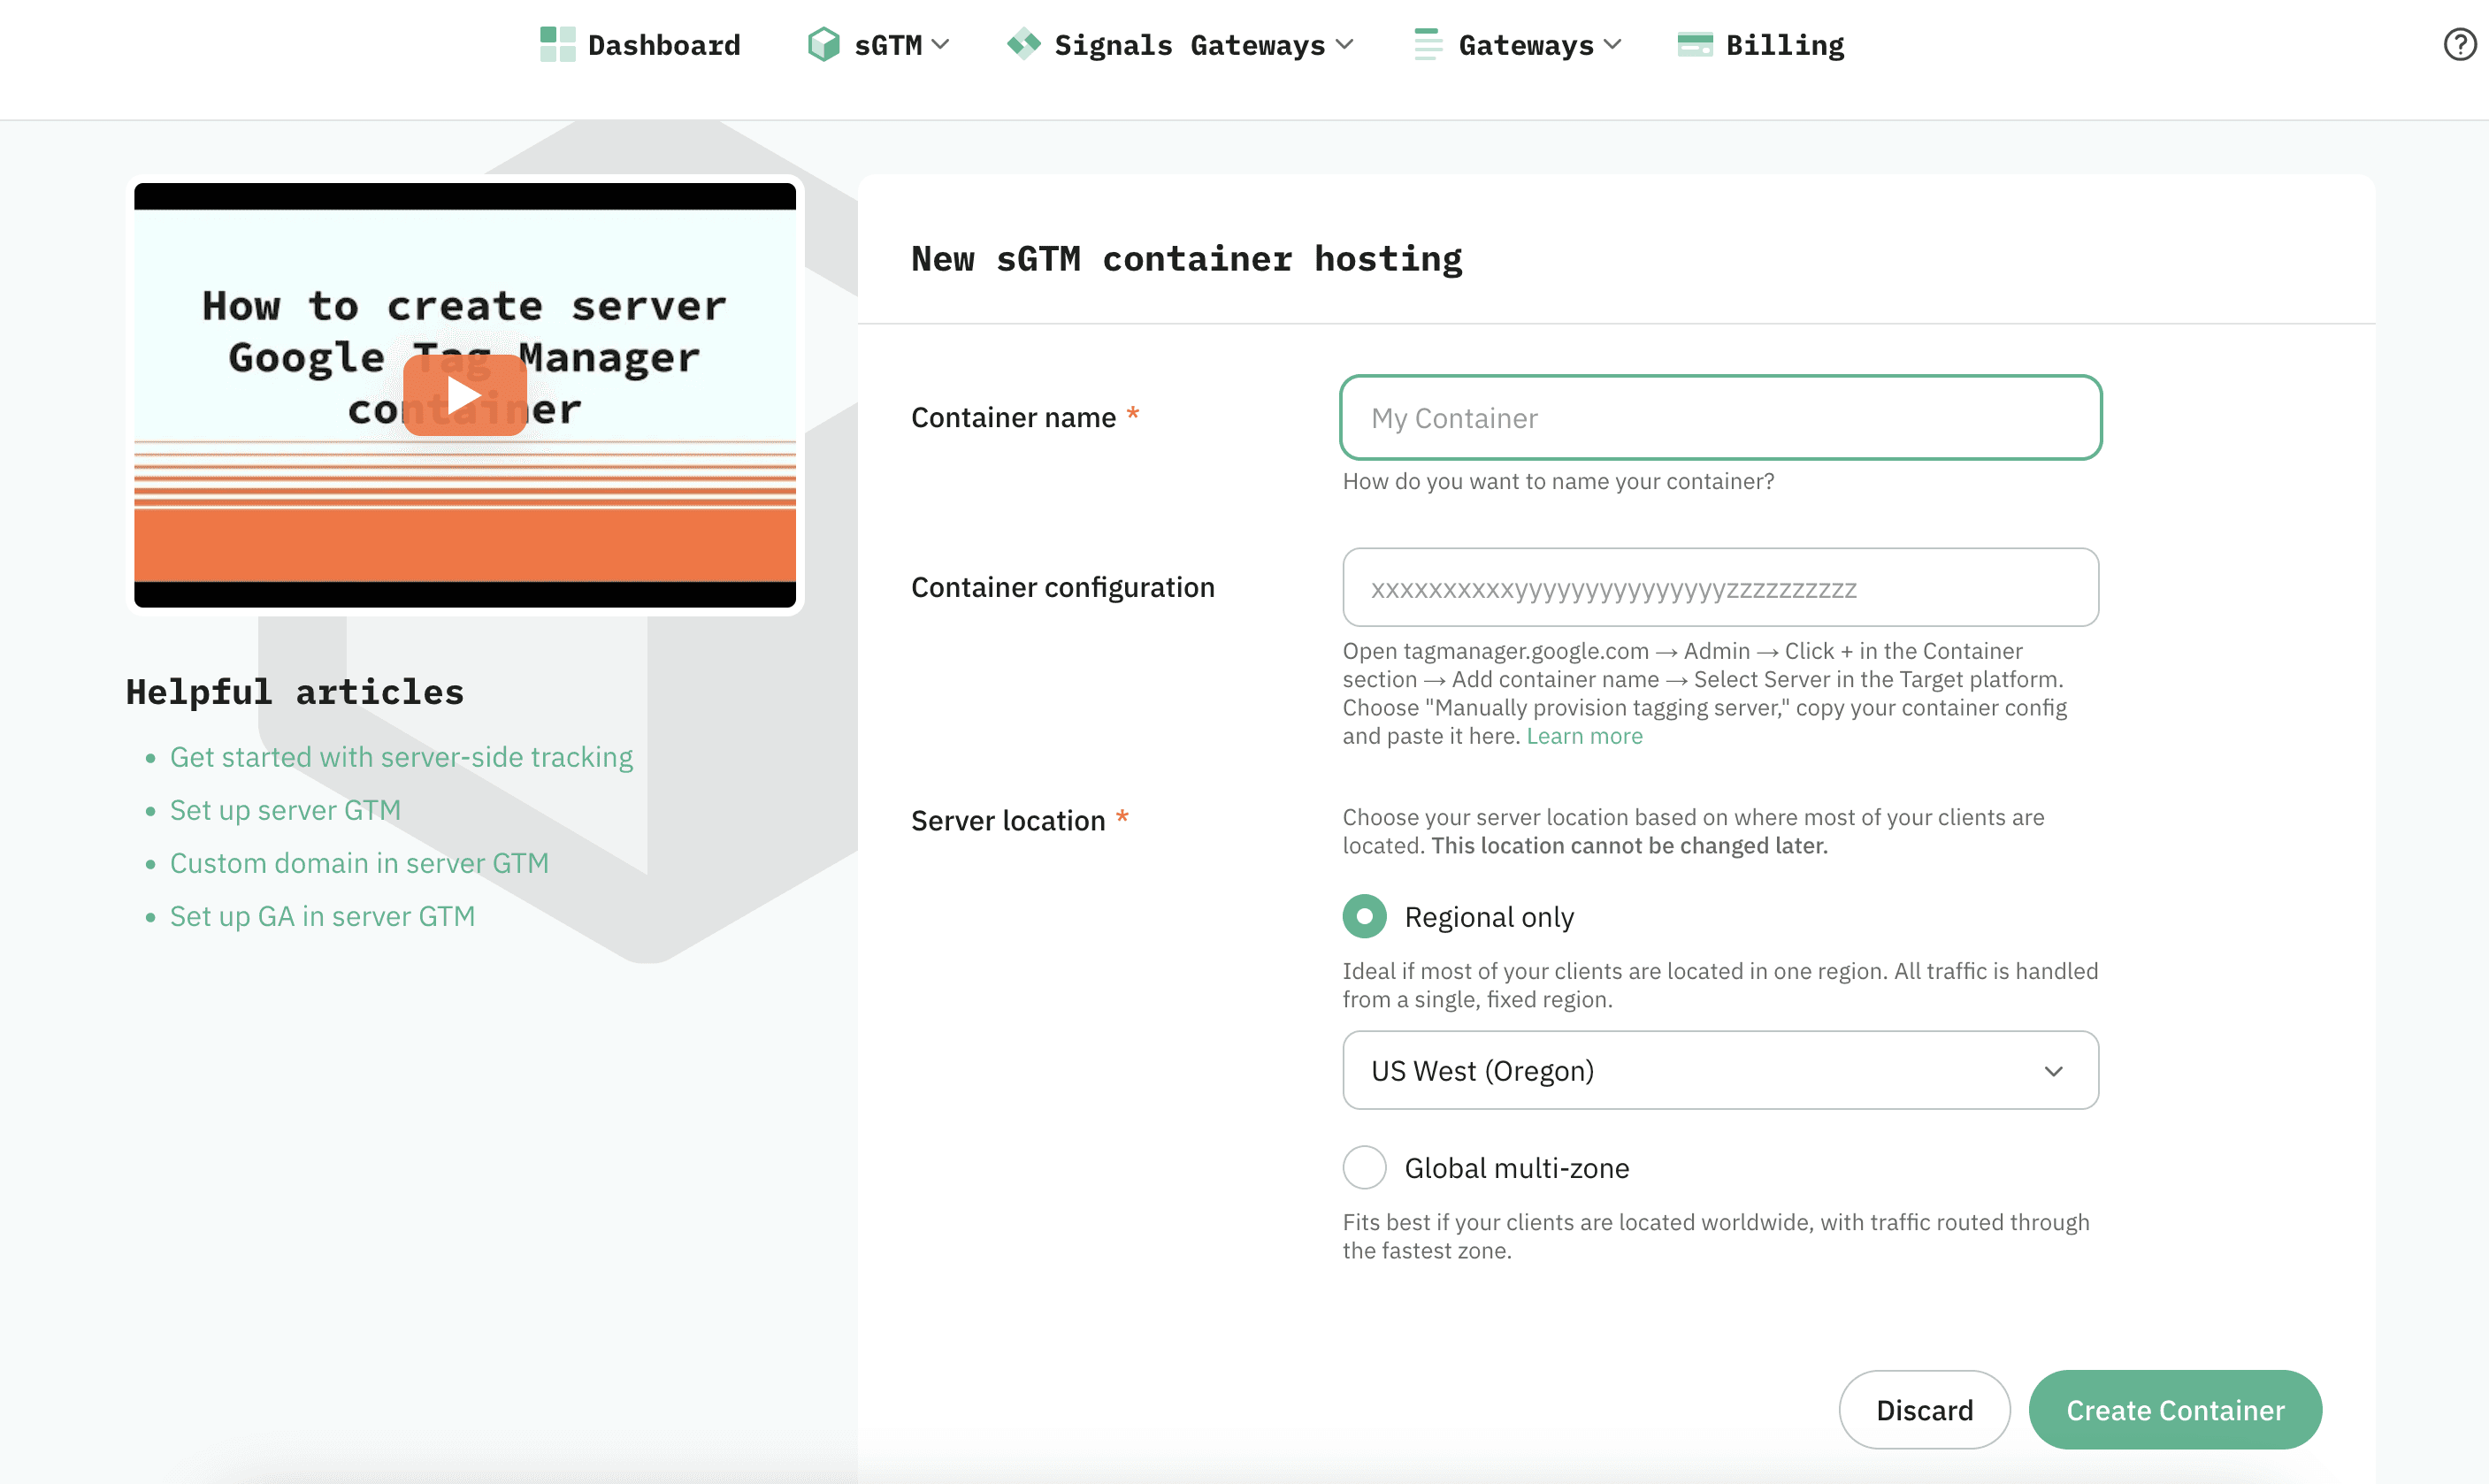Viewport: 2489px width, 1484px height.
Task: Go to the Dashboard menu item
Action: 664,45
